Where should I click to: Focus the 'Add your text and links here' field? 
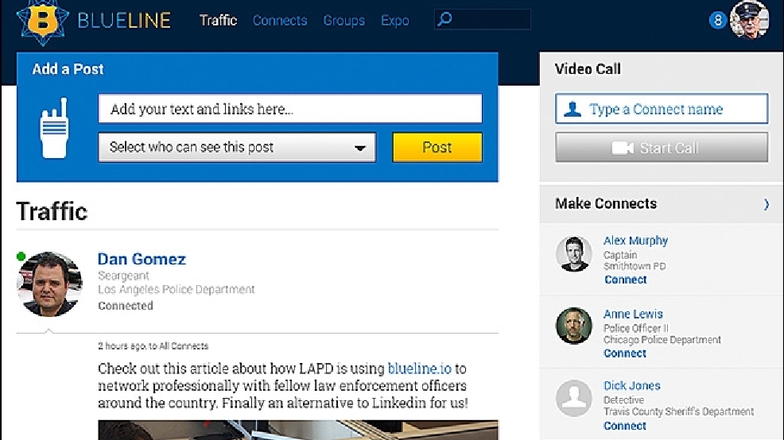point(290,108)
